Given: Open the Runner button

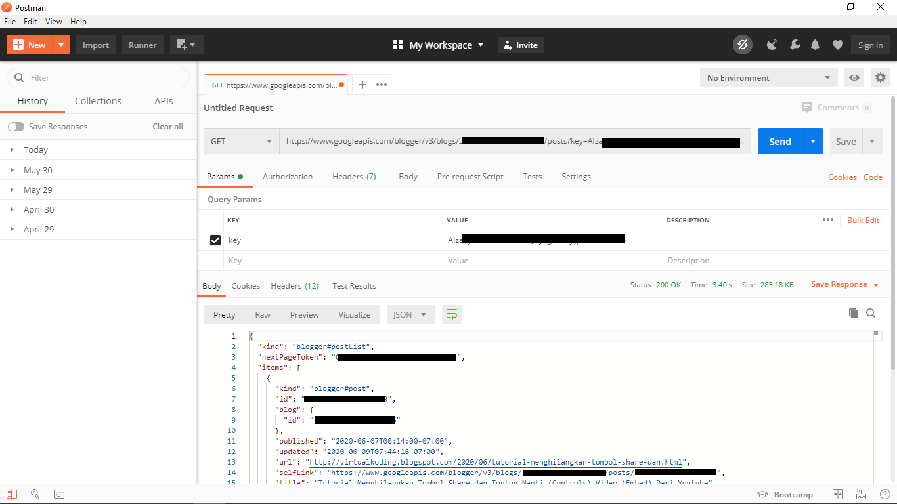Looking at the screenshot, I should tap(142, 45).
